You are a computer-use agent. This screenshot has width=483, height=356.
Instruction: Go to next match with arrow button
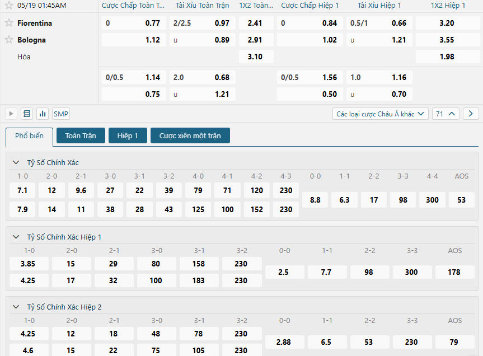[x=470, y=114]
